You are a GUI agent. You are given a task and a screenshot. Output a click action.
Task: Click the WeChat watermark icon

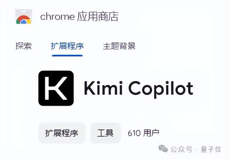(163, 149)
